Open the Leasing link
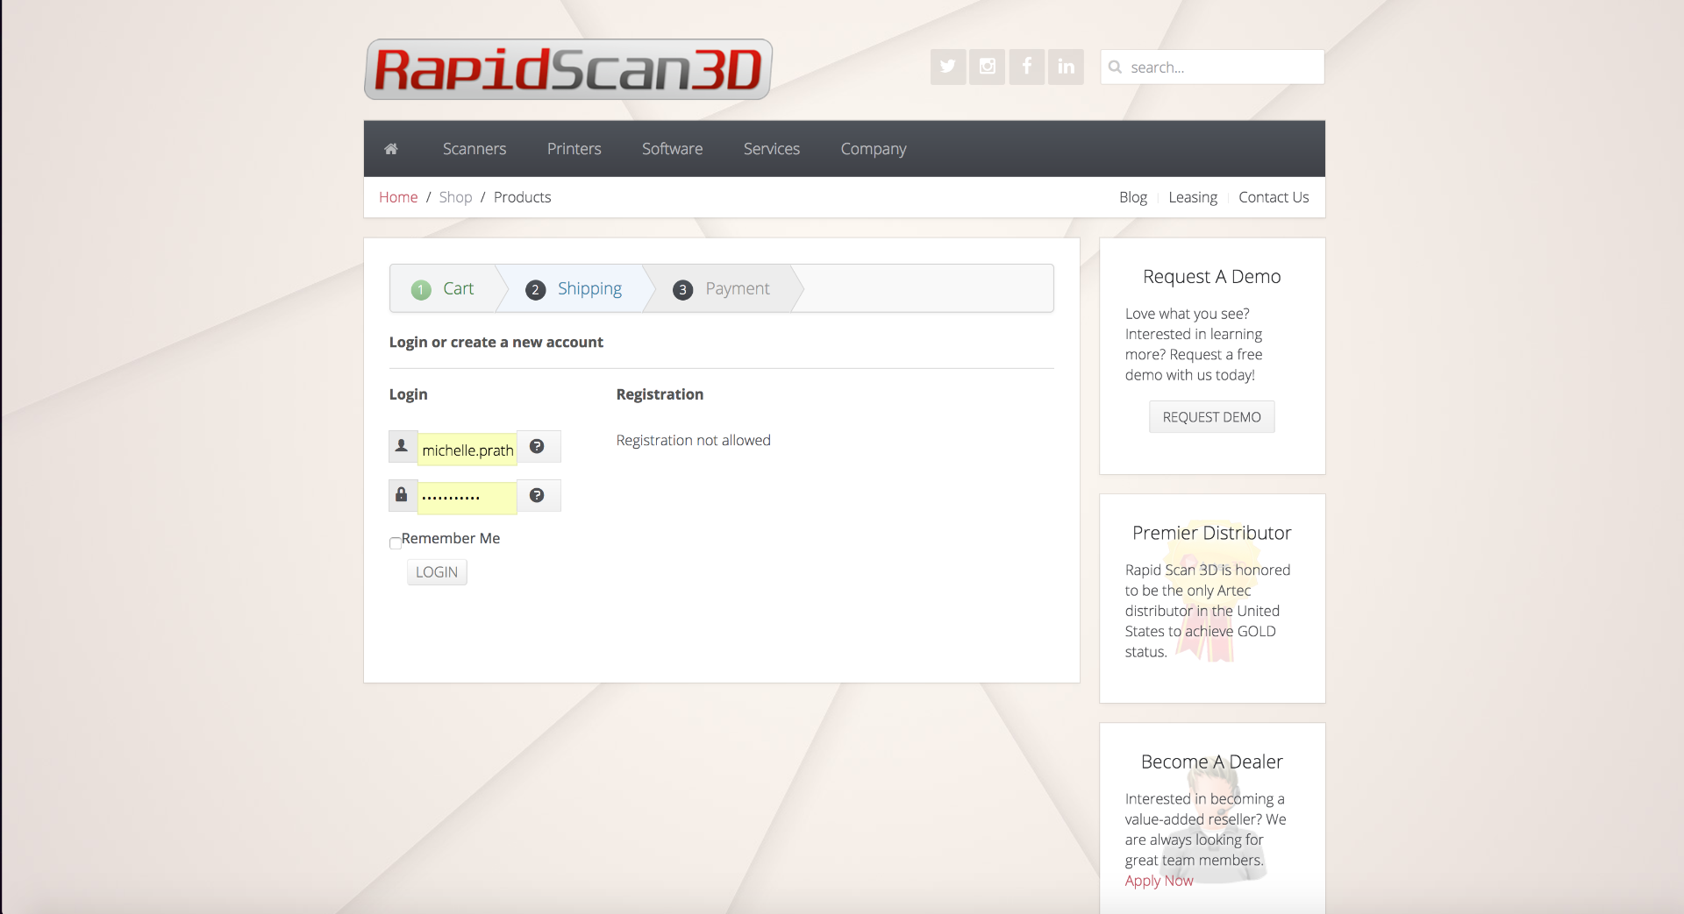The image size is (1684, 914). 1193,197
